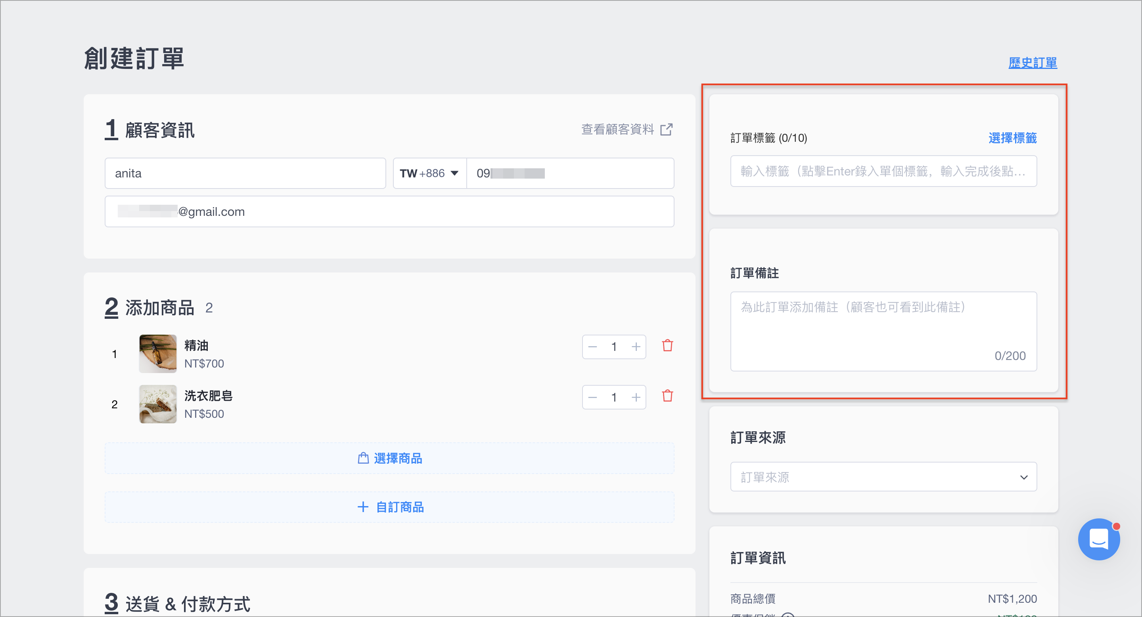Click the 訂單標籤 (0/10) label
The width and height of the screenshot is (1142, 617).
point(769,138)
